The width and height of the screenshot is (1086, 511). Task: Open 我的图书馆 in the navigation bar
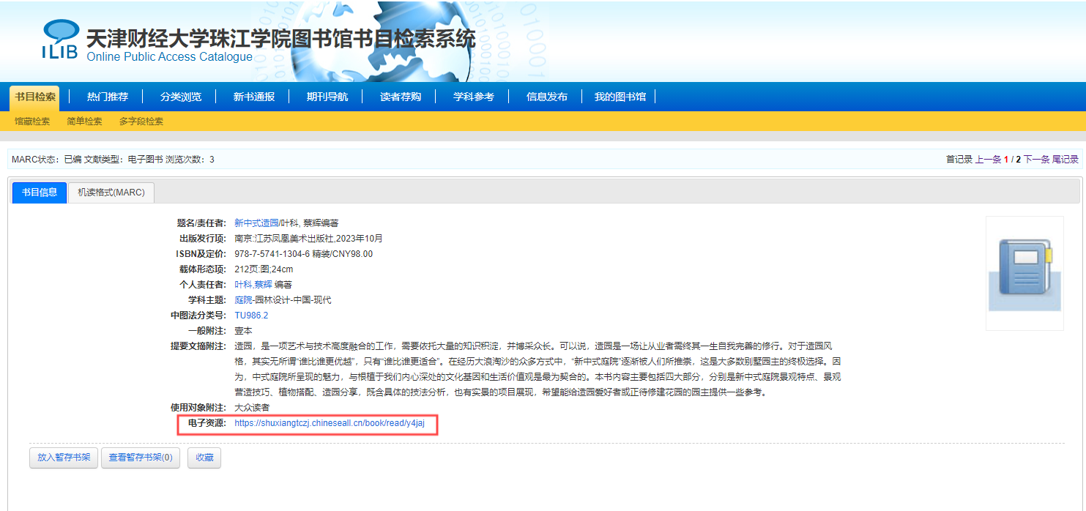click(620, 97)
